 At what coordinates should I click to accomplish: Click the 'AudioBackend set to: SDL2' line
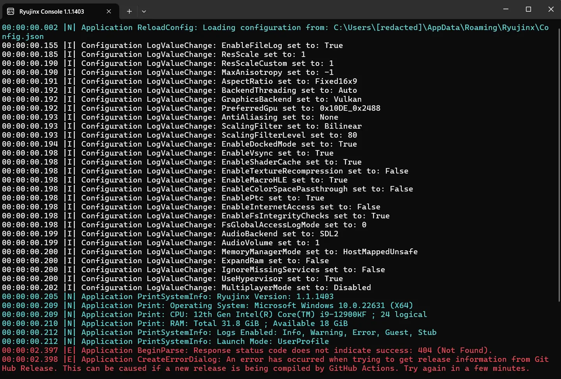point(170,234)
